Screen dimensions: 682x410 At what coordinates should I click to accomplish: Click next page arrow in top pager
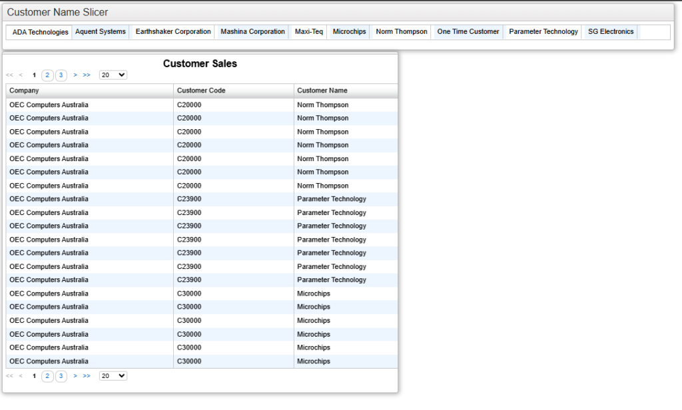pyautogui.click(x=75, y=75)
